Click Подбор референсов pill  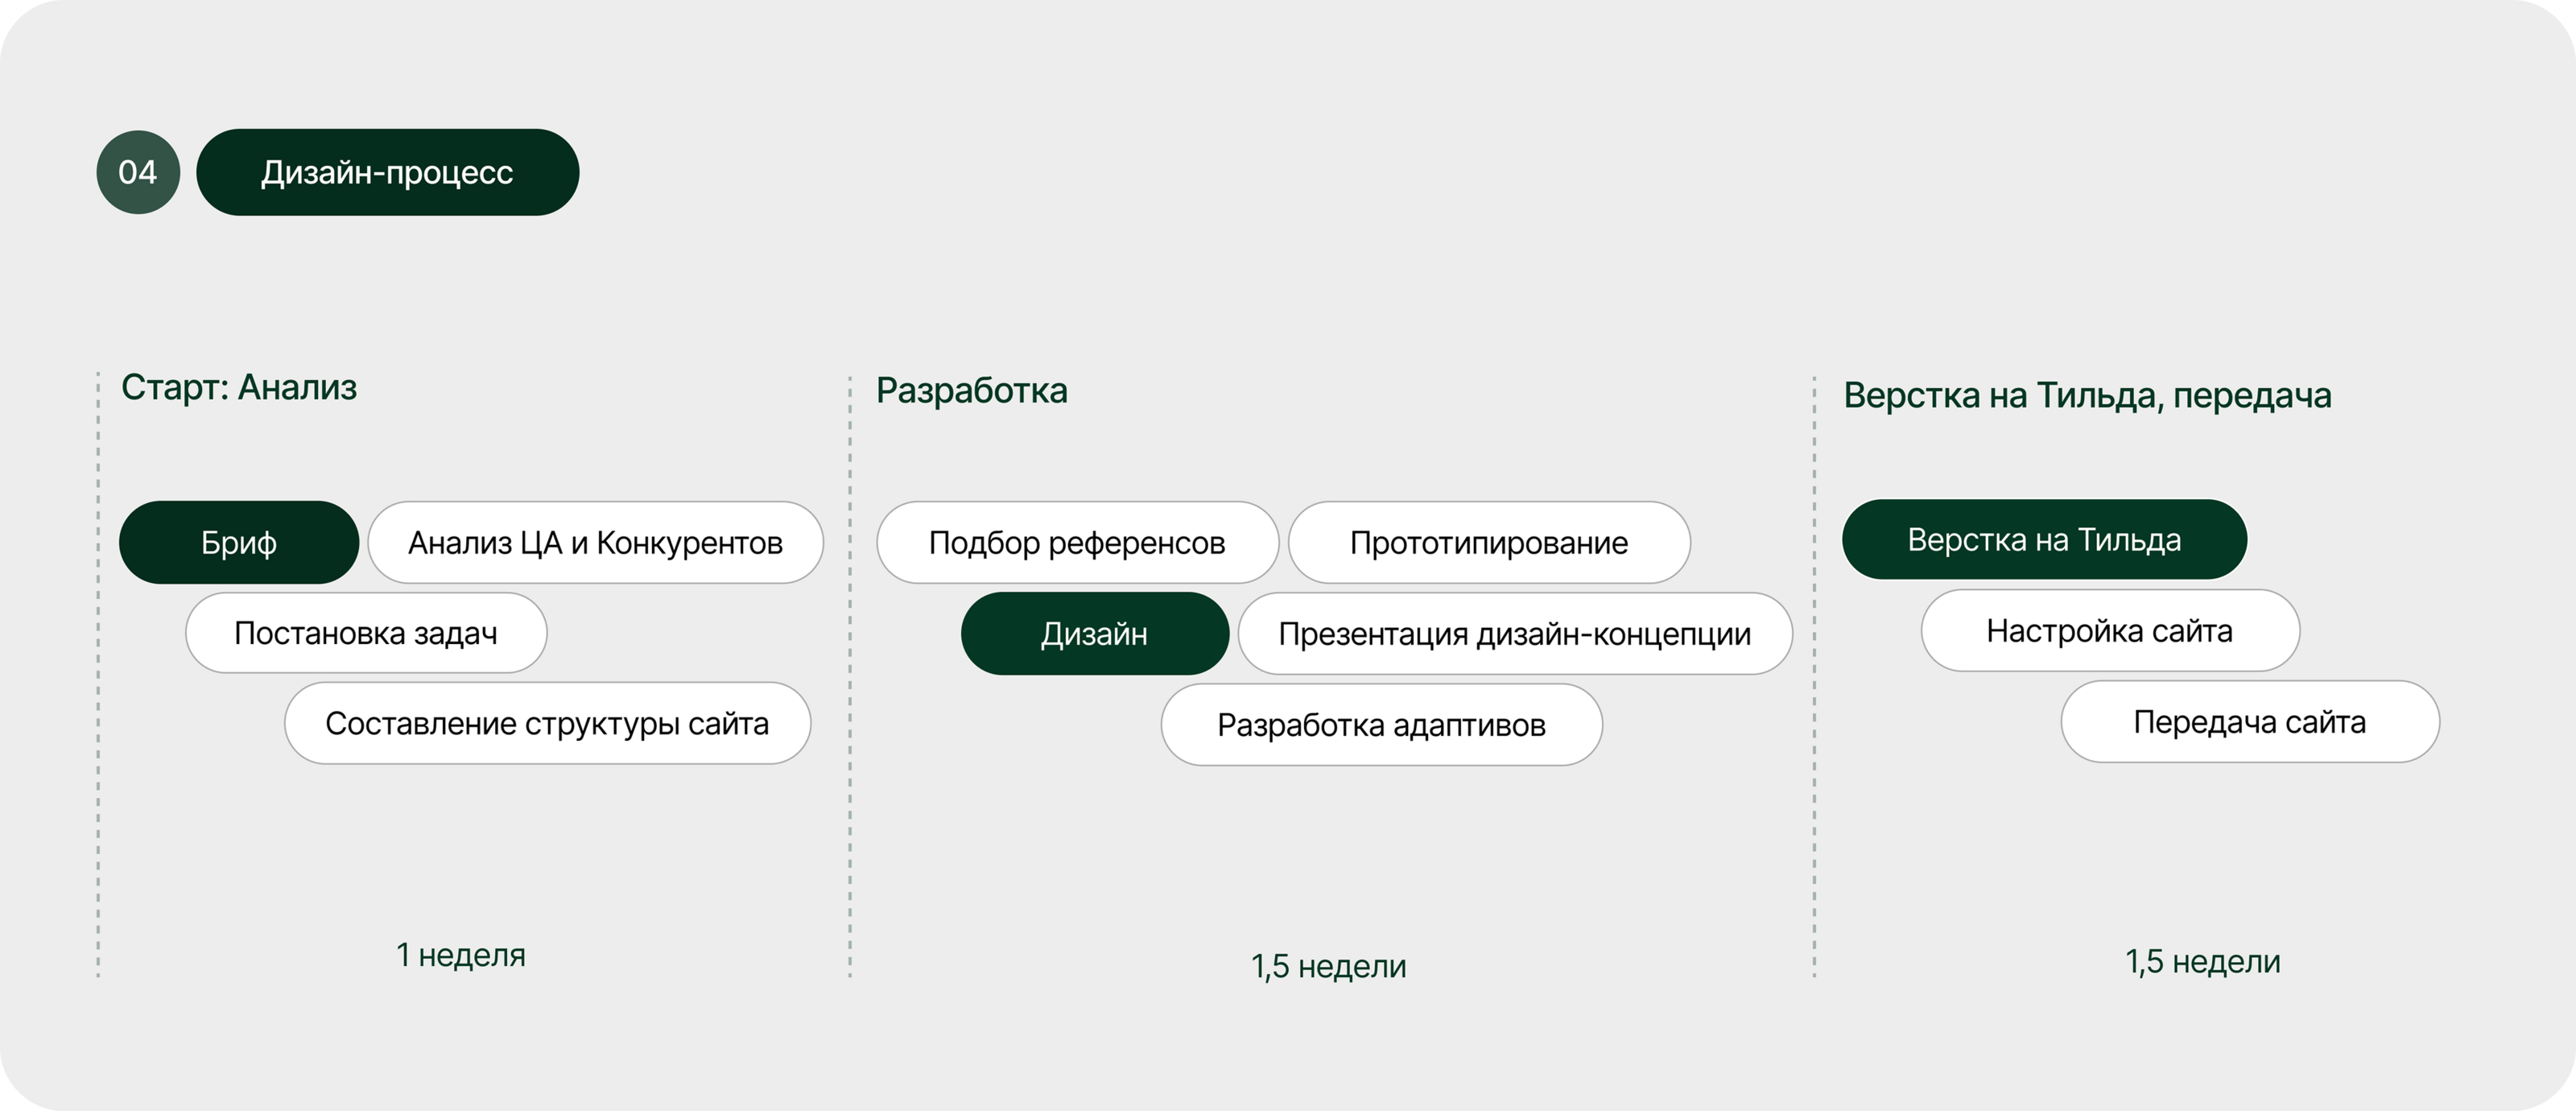1077,543
